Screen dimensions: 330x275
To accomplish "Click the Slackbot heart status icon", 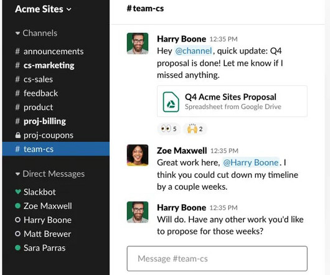I will point(18,192).
